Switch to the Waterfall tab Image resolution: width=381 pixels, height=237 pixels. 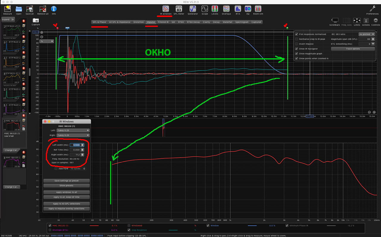tap(227, 22)
